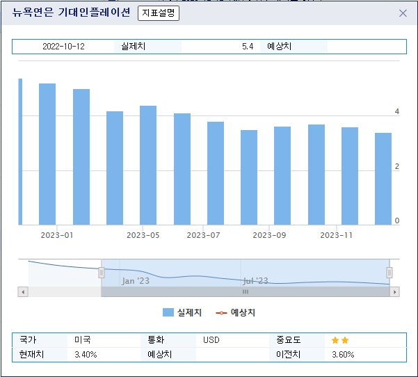Click the 미국 country value

tap(83, 340)
